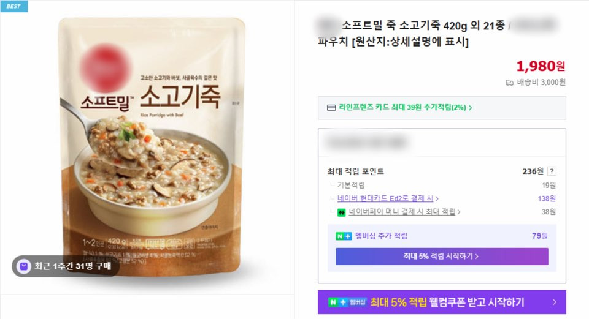The height and width of the screenshot is (319, 589).
Task: Click the 멤버십 추가 적립 row
Action: pyautogui.click(x=442, y=236)
